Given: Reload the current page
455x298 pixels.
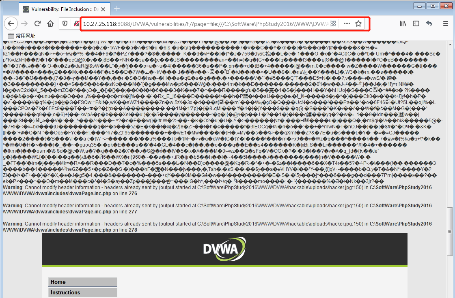Looking at the screenshot, I should click(37, 23).
